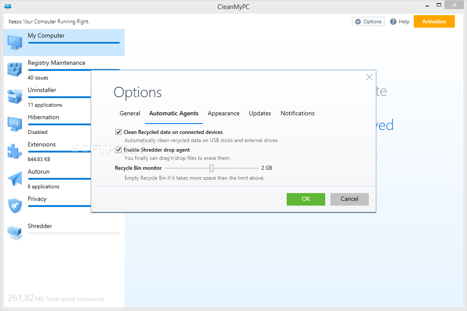
Task: Confirm settings with the OK button
Action: pos(306,199)
